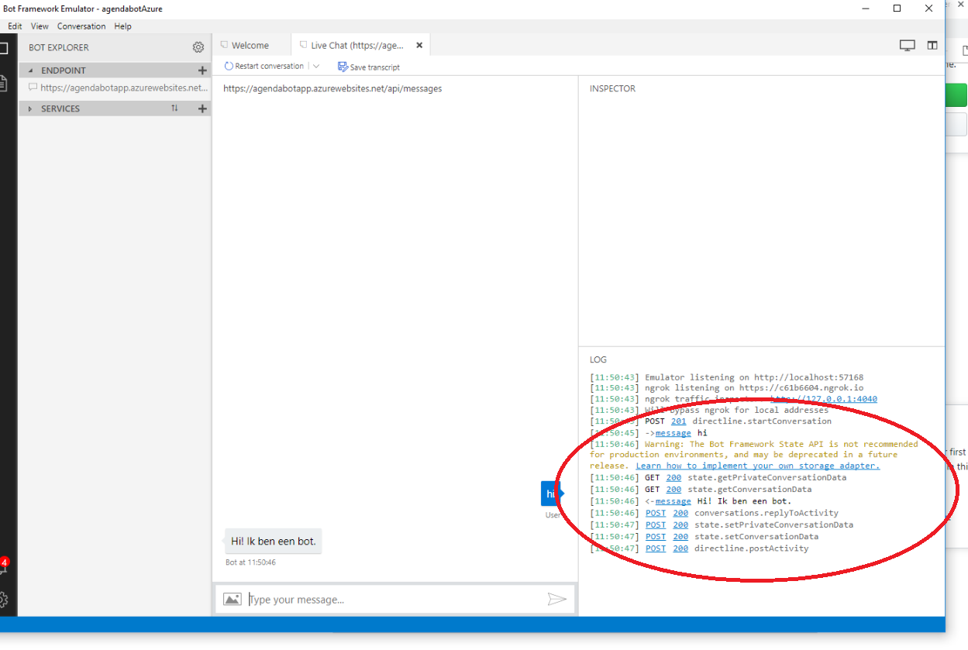Attach an image via the picture icon

point(232,598)
